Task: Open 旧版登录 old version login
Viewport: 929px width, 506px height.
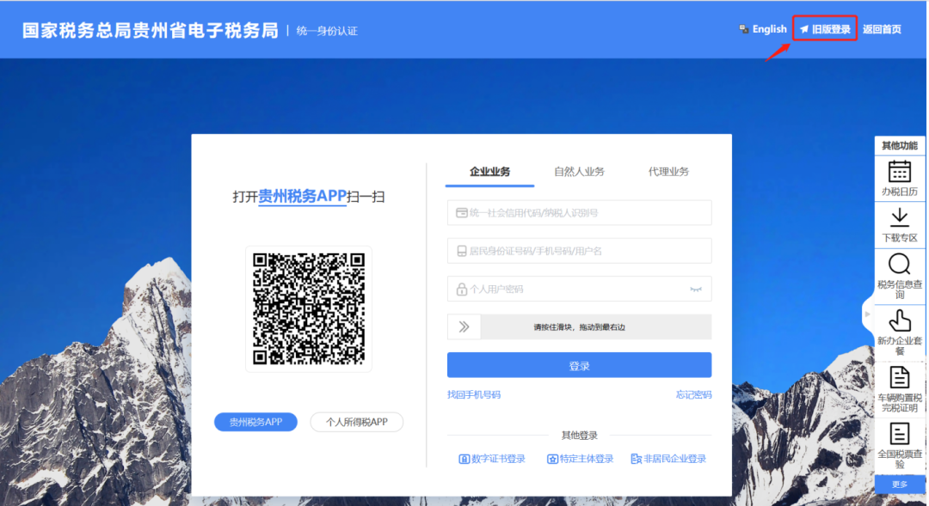Action: coord(825,28)
